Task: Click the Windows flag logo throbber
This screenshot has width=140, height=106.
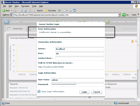Action: coord(136,6)
